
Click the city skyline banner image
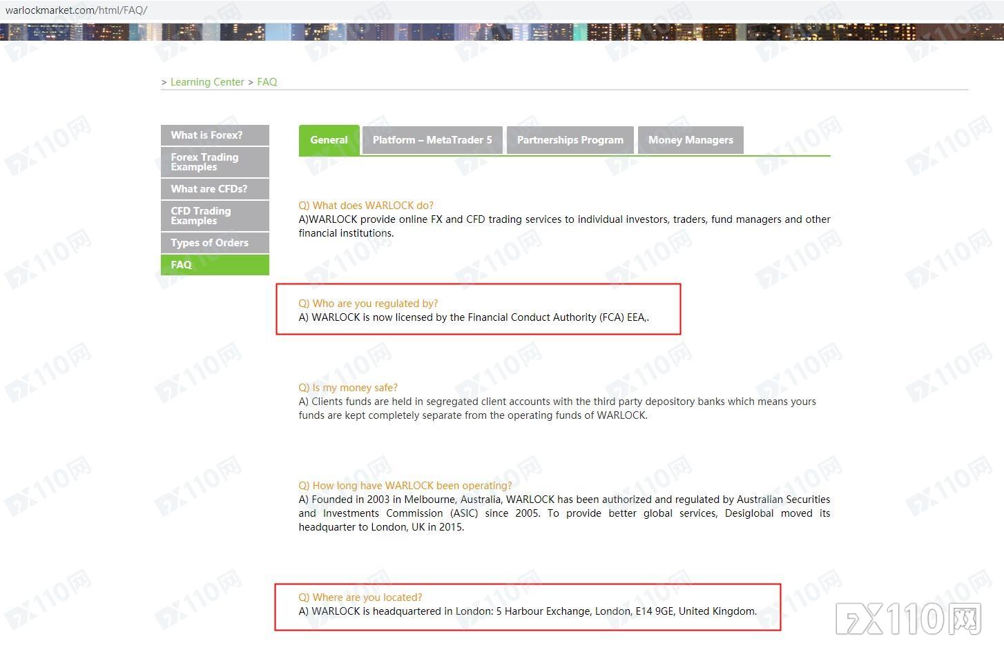pyautogui.click(x=502, y=32)
